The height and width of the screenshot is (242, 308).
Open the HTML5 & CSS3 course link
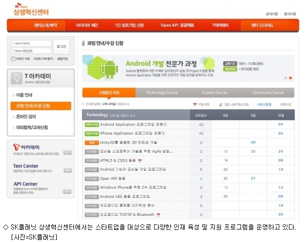[118, 161]
